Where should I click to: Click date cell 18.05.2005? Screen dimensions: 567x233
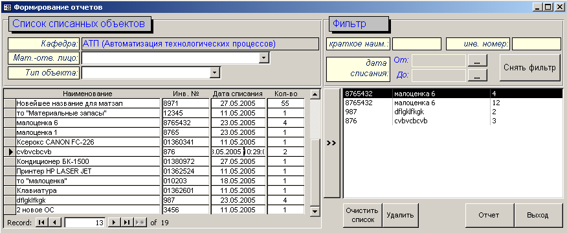(x=238, y=181)
